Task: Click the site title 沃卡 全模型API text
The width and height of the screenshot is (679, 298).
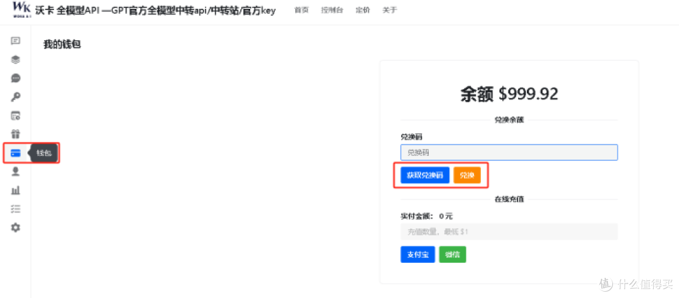Action: coord(155,10)
